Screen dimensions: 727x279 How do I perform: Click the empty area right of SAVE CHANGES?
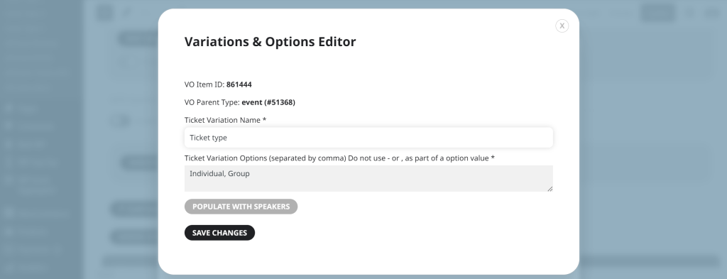403,233
